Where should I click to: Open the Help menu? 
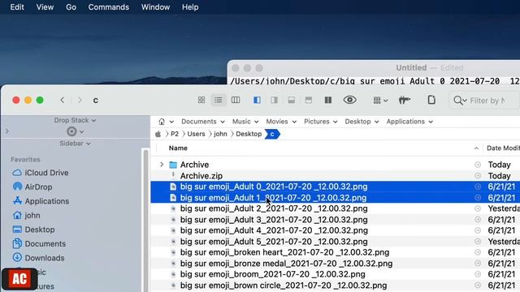click(190, 7)
